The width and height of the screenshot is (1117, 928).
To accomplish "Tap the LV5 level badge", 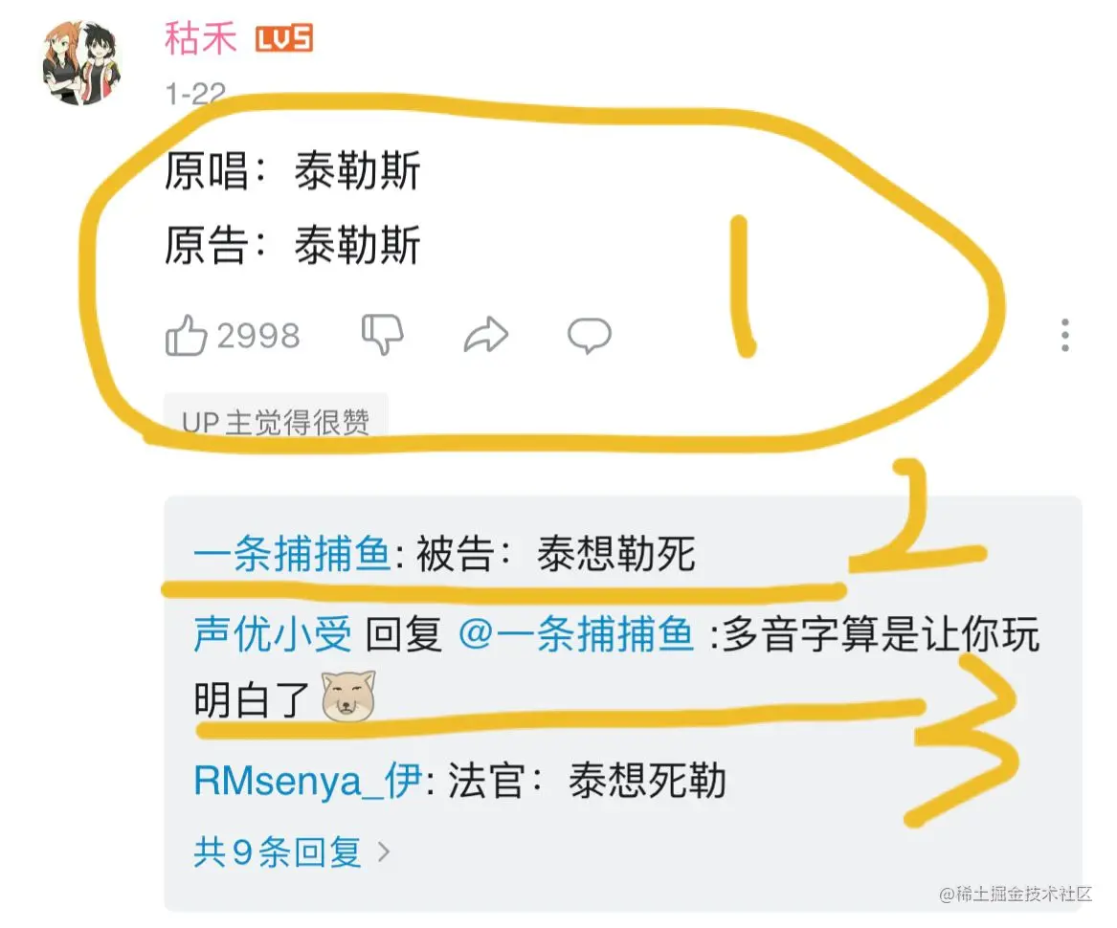I will click(x=284, y=38).
